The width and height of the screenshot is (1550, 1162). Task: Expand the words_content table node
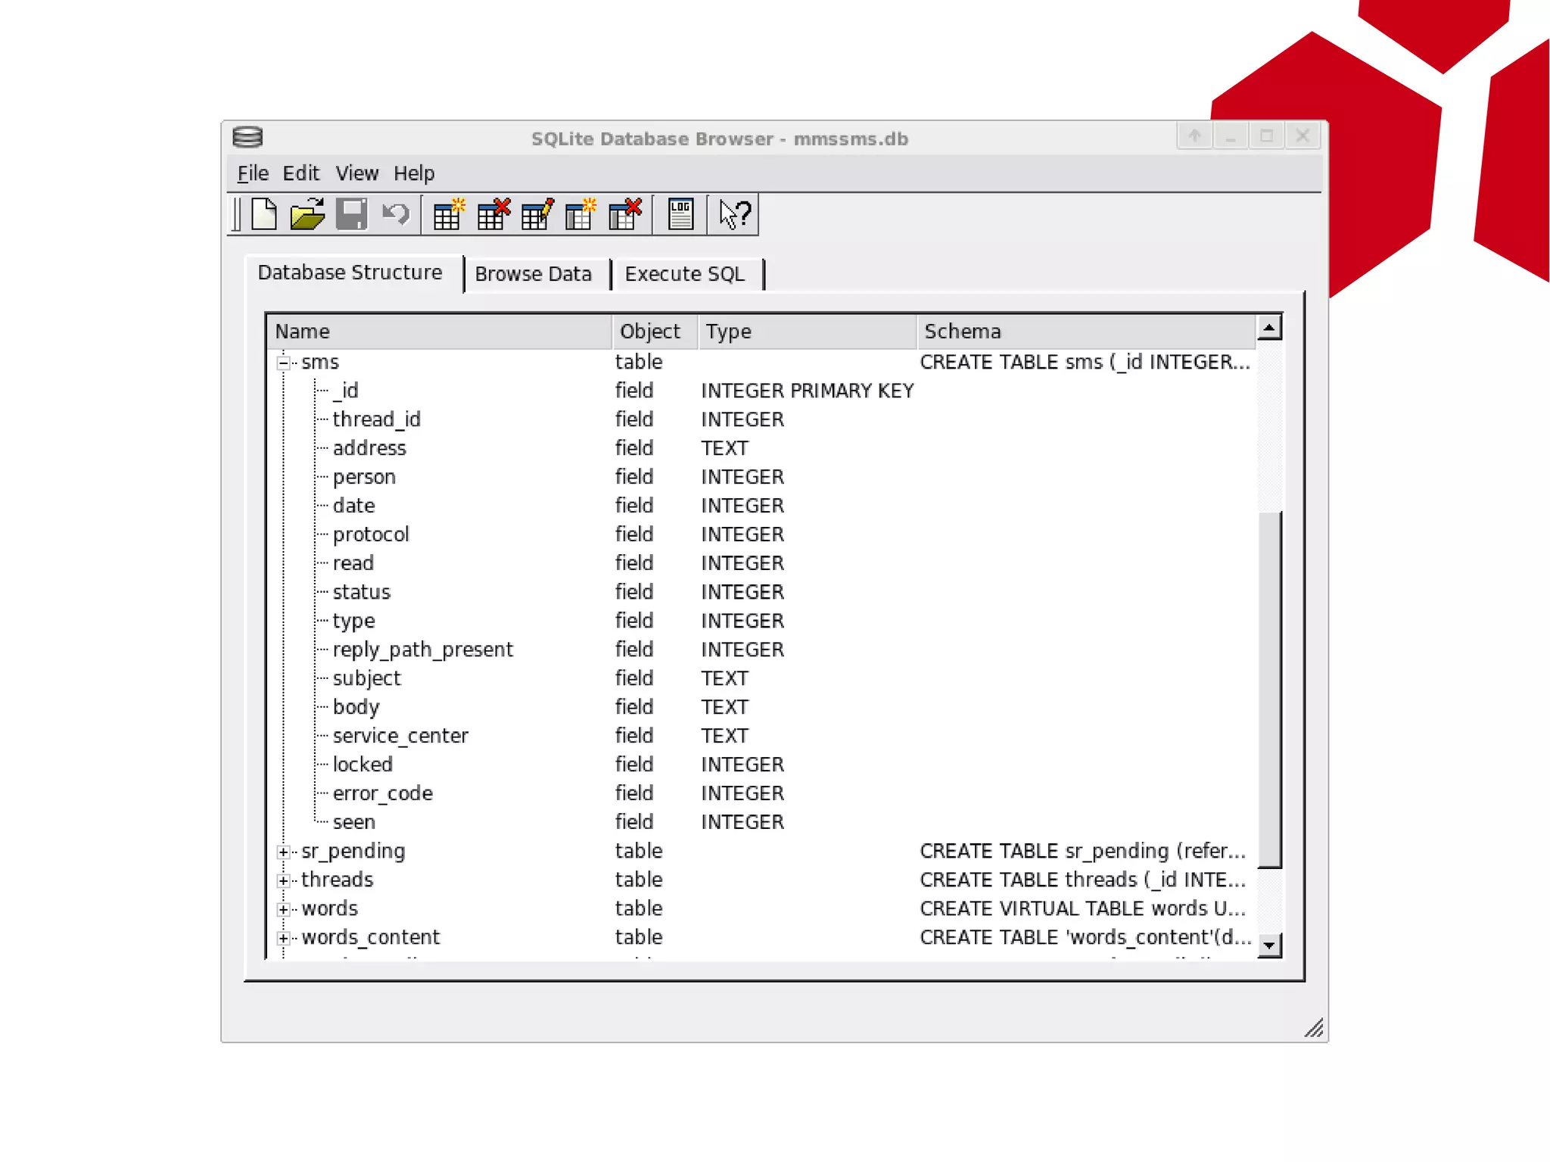click(x=284, y=939)
